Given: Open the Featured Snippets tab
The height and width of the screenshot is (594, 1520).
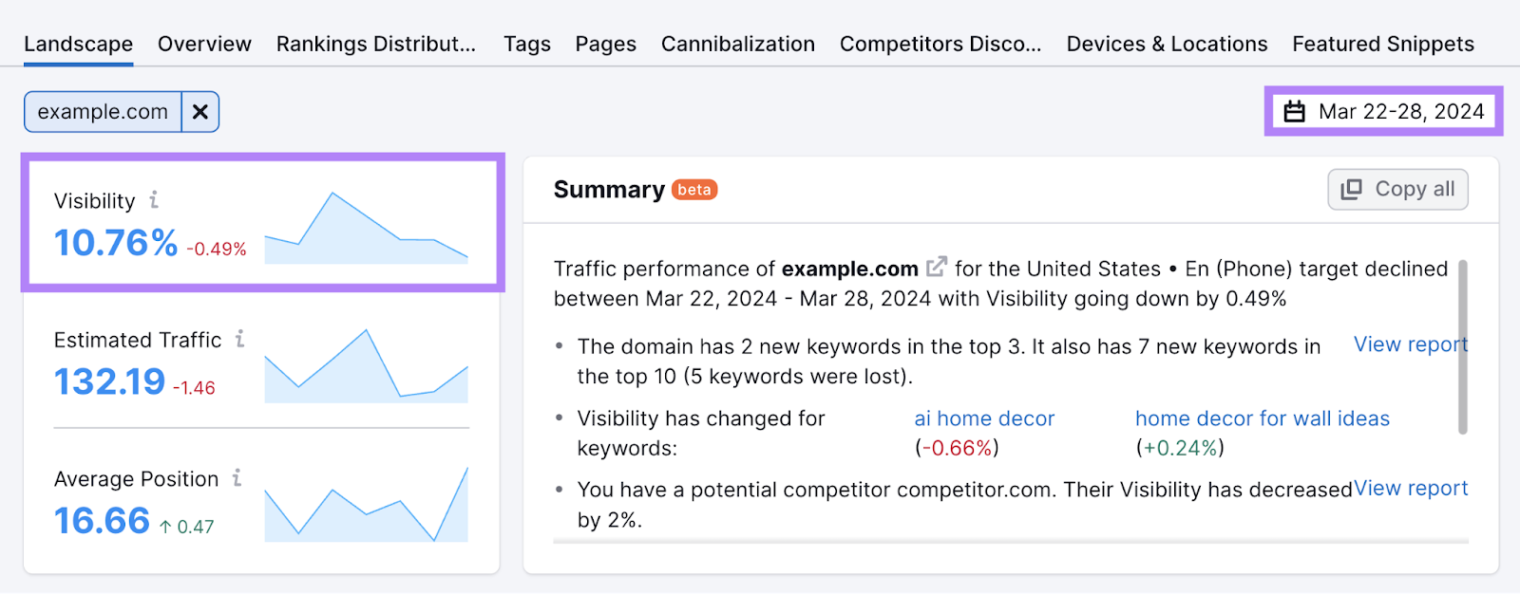Looking at the screenshot, I should point(1382,43).
